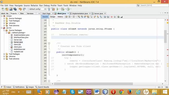169x95 pixels.
Task: Open the Output window button
Action: (x=7, y=87)
